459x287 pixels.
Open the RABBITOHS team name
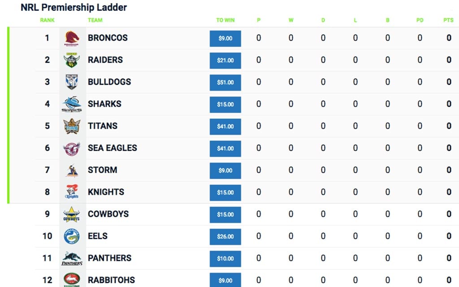(111, 280)
